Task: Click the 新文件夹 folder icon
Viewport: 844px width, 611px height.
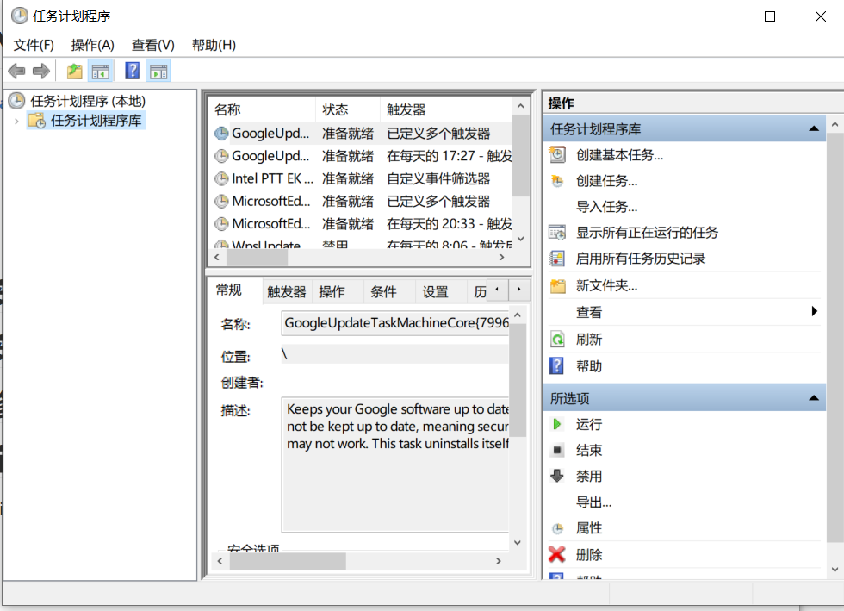Action: tap(558, 285)
